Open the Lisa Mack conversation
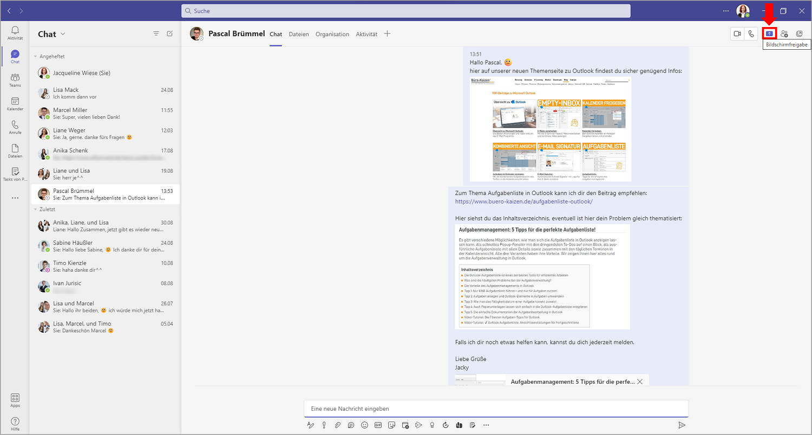Screen dimensions: 812x435 (x=105, y=93)
